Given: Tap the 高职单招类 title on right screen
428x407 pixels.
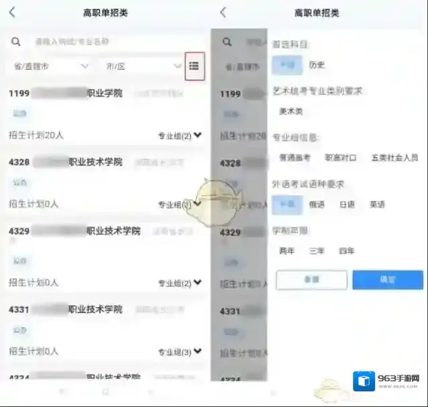Looking at the screenshot, I should click(x=317, y=13).
